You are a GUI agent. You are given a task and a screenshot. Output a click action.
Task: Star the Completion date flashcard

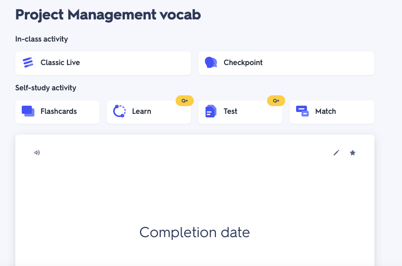click(x=353, y=153)
